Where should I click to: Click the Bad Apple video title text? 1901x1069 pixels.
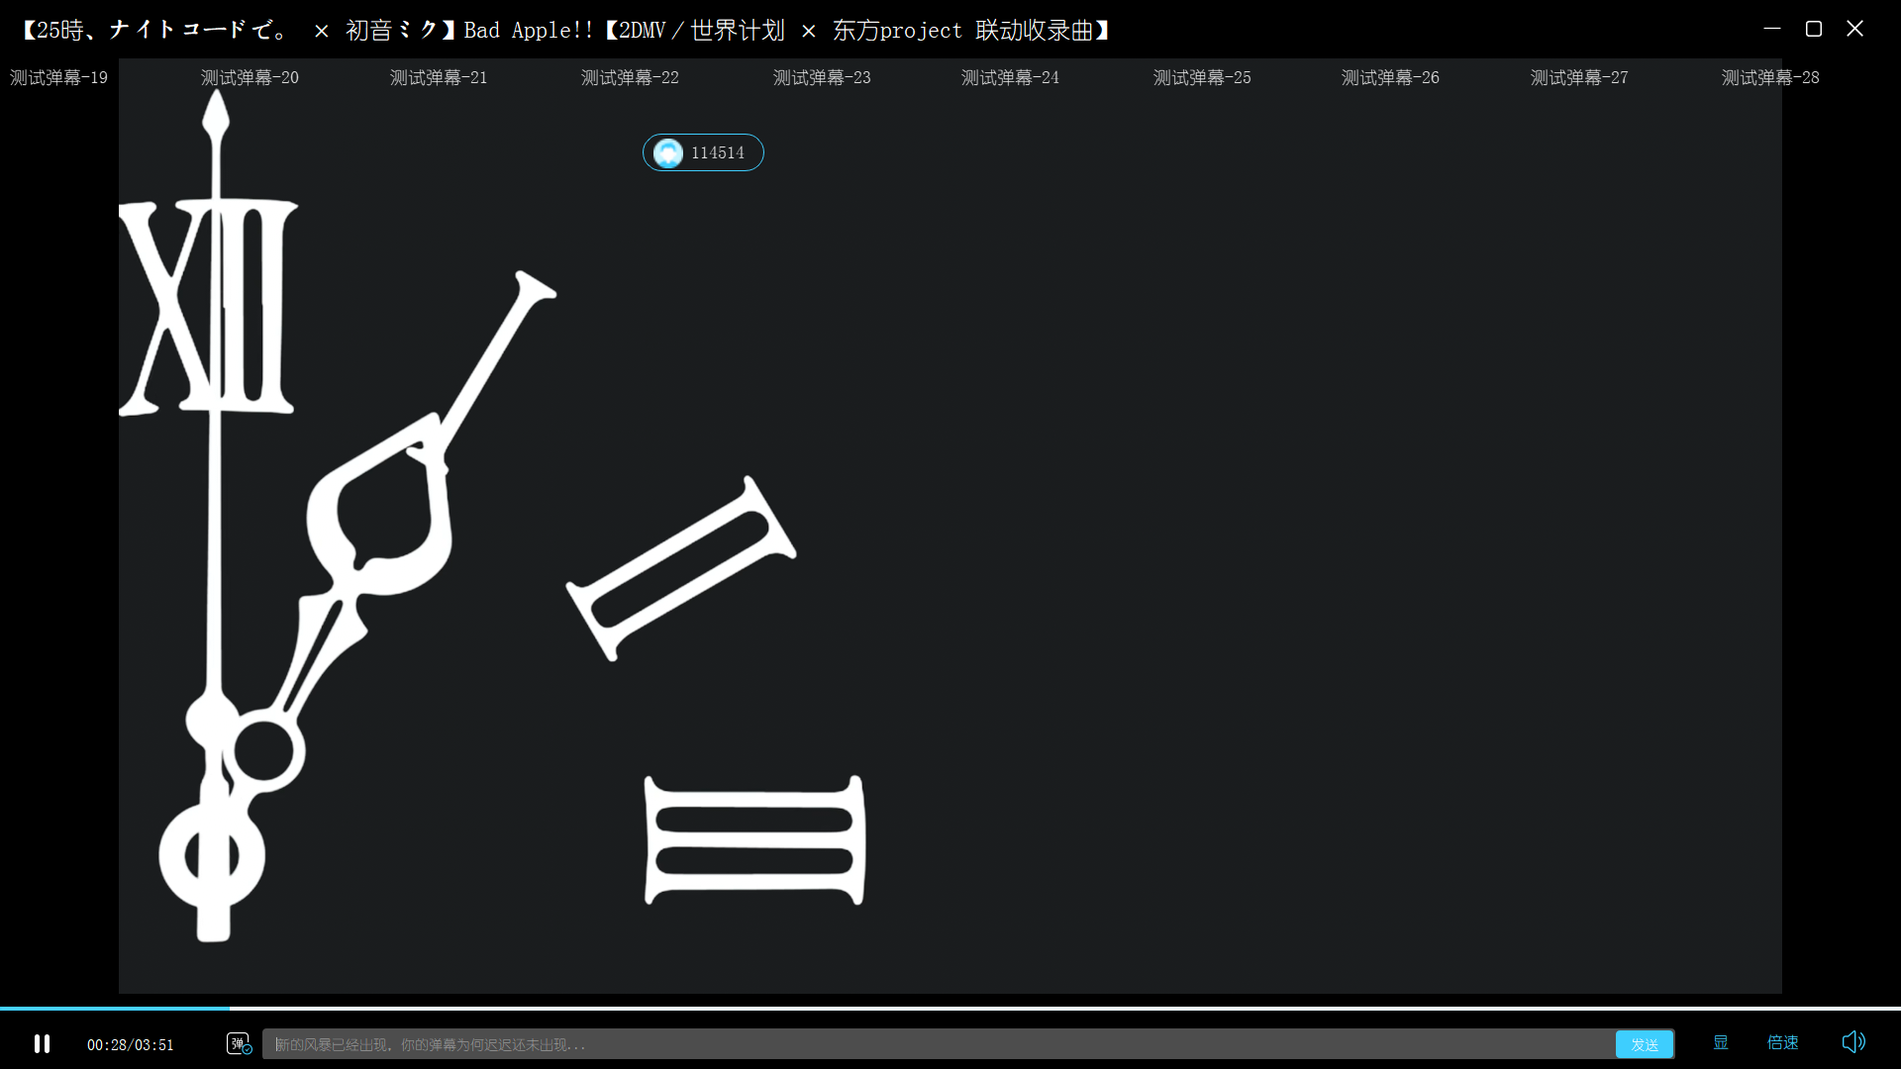tap(564, 30)
